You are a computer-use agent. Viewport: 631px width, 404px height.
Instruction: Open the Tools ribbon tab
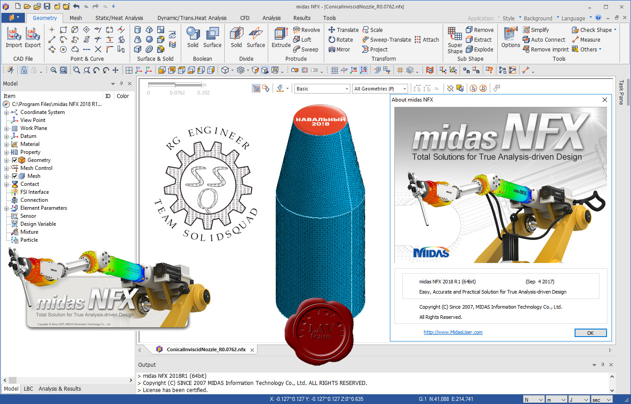[x=329, y=18]
